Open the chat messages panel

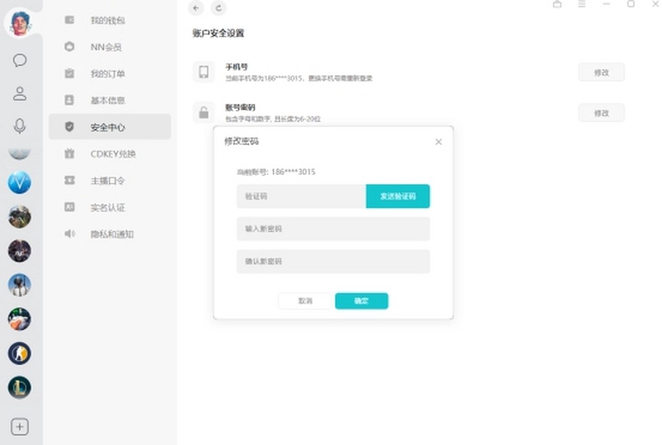pyautogui.click(x=20, y=61)
